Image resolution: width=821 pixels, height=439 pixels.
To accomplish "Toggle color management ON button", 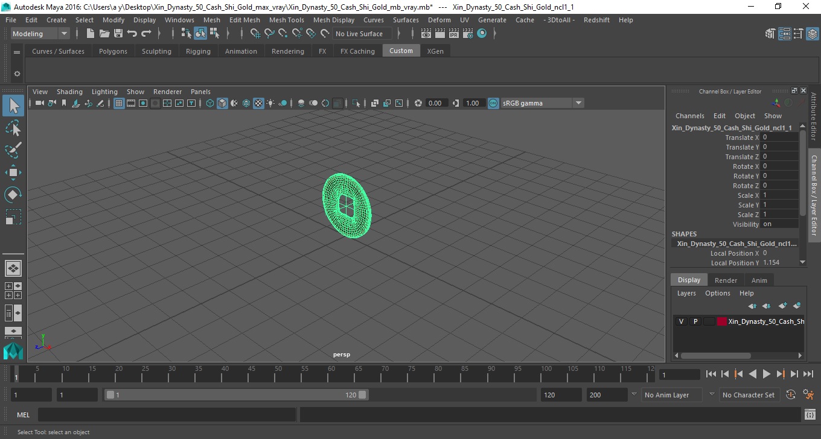I will click(493, 103).
